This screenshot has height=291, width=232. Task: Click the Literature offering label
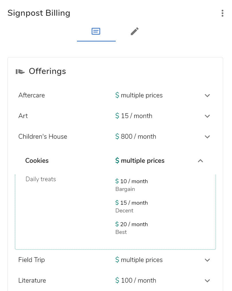32,281
